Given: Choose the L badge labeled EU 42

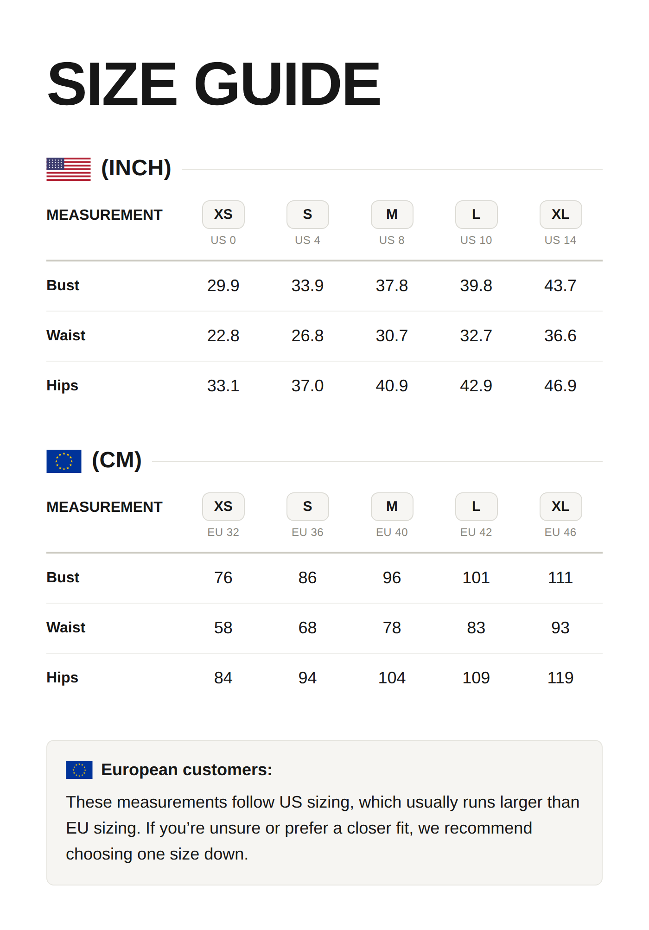Looking at the screenshot, I should coord(477,507).
